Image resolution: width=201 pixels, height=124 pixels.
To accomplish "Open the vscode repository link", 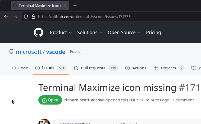I will pos(56,52).
